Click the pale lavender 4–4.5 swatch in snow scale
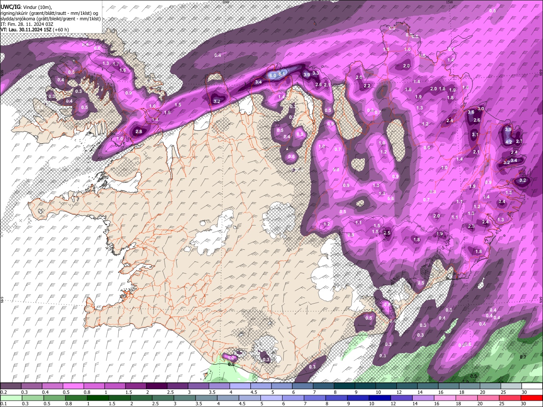Viewport: 543px width, 407px height. tap(239, 386)
